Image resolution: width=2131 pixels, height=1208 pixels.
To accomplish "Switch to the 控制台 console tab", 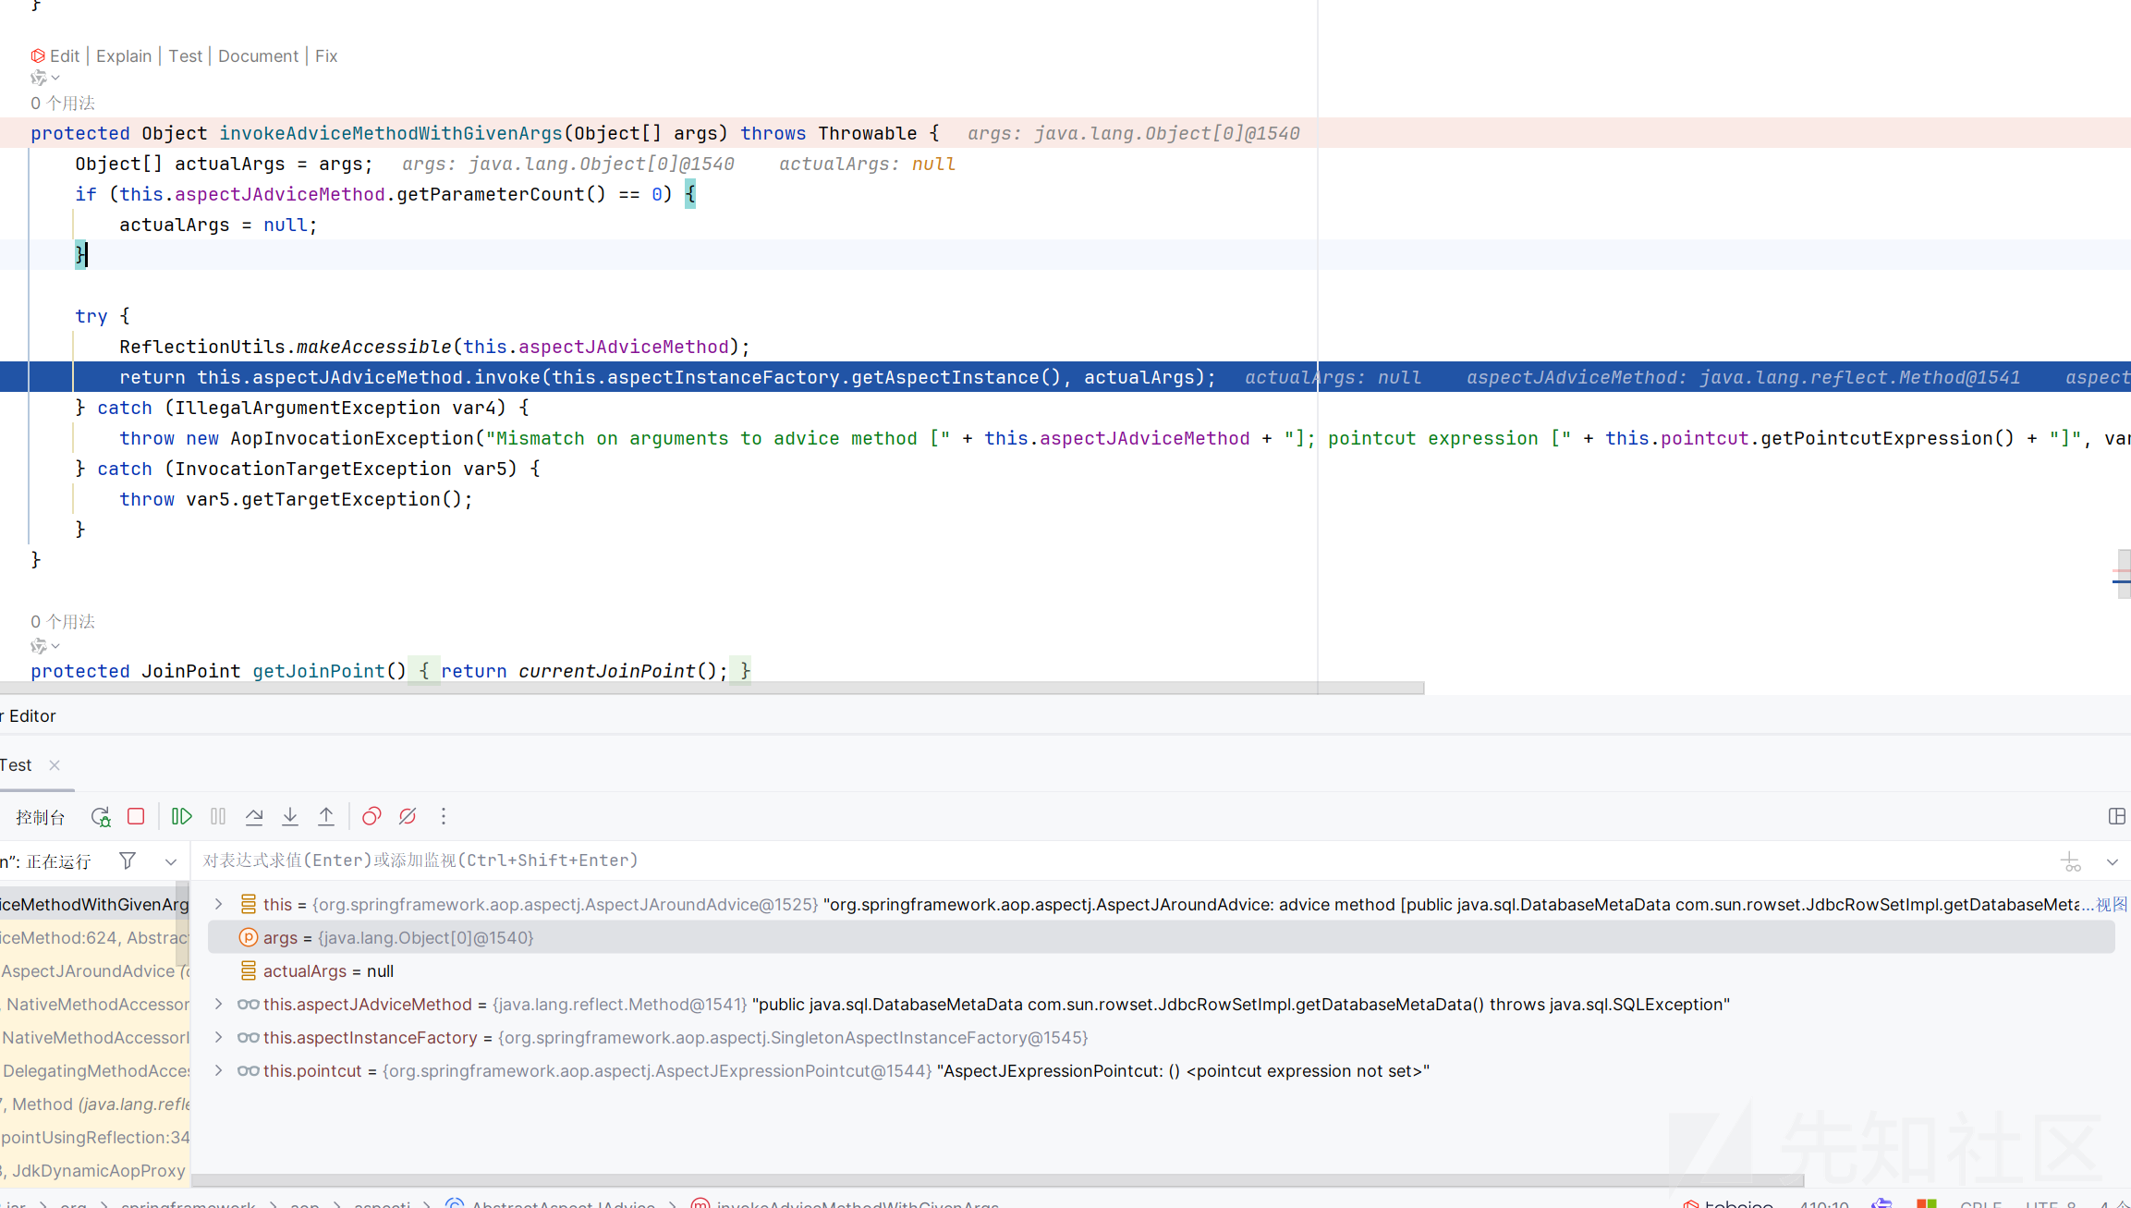I will [41, 817].
